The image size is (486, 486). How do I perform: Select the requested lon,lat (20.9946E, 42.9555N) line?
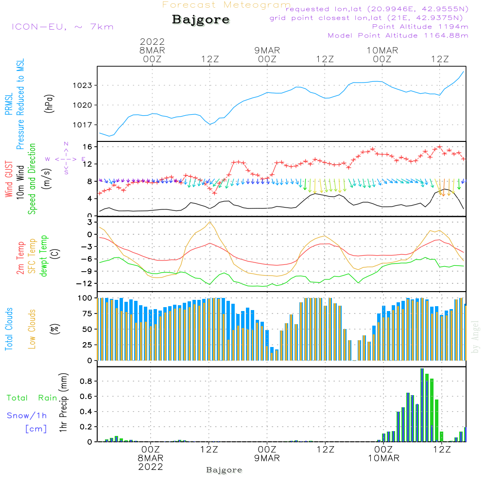pyautogui.click(x=377, y=9)
